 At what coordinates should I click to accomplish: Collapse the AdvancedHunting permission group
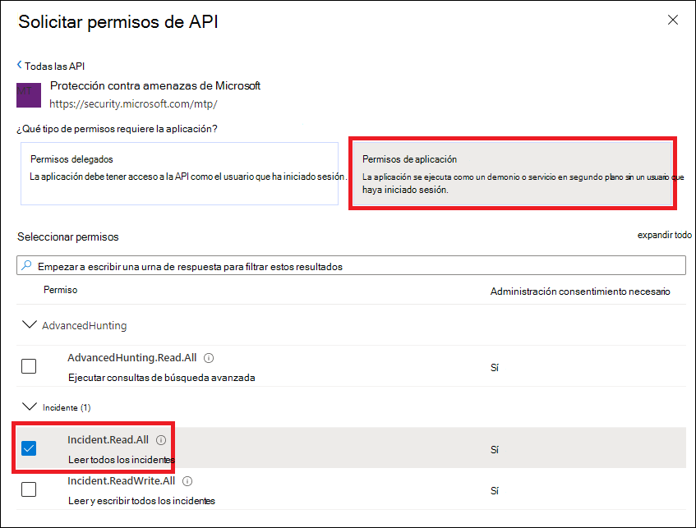click(30, 325)
